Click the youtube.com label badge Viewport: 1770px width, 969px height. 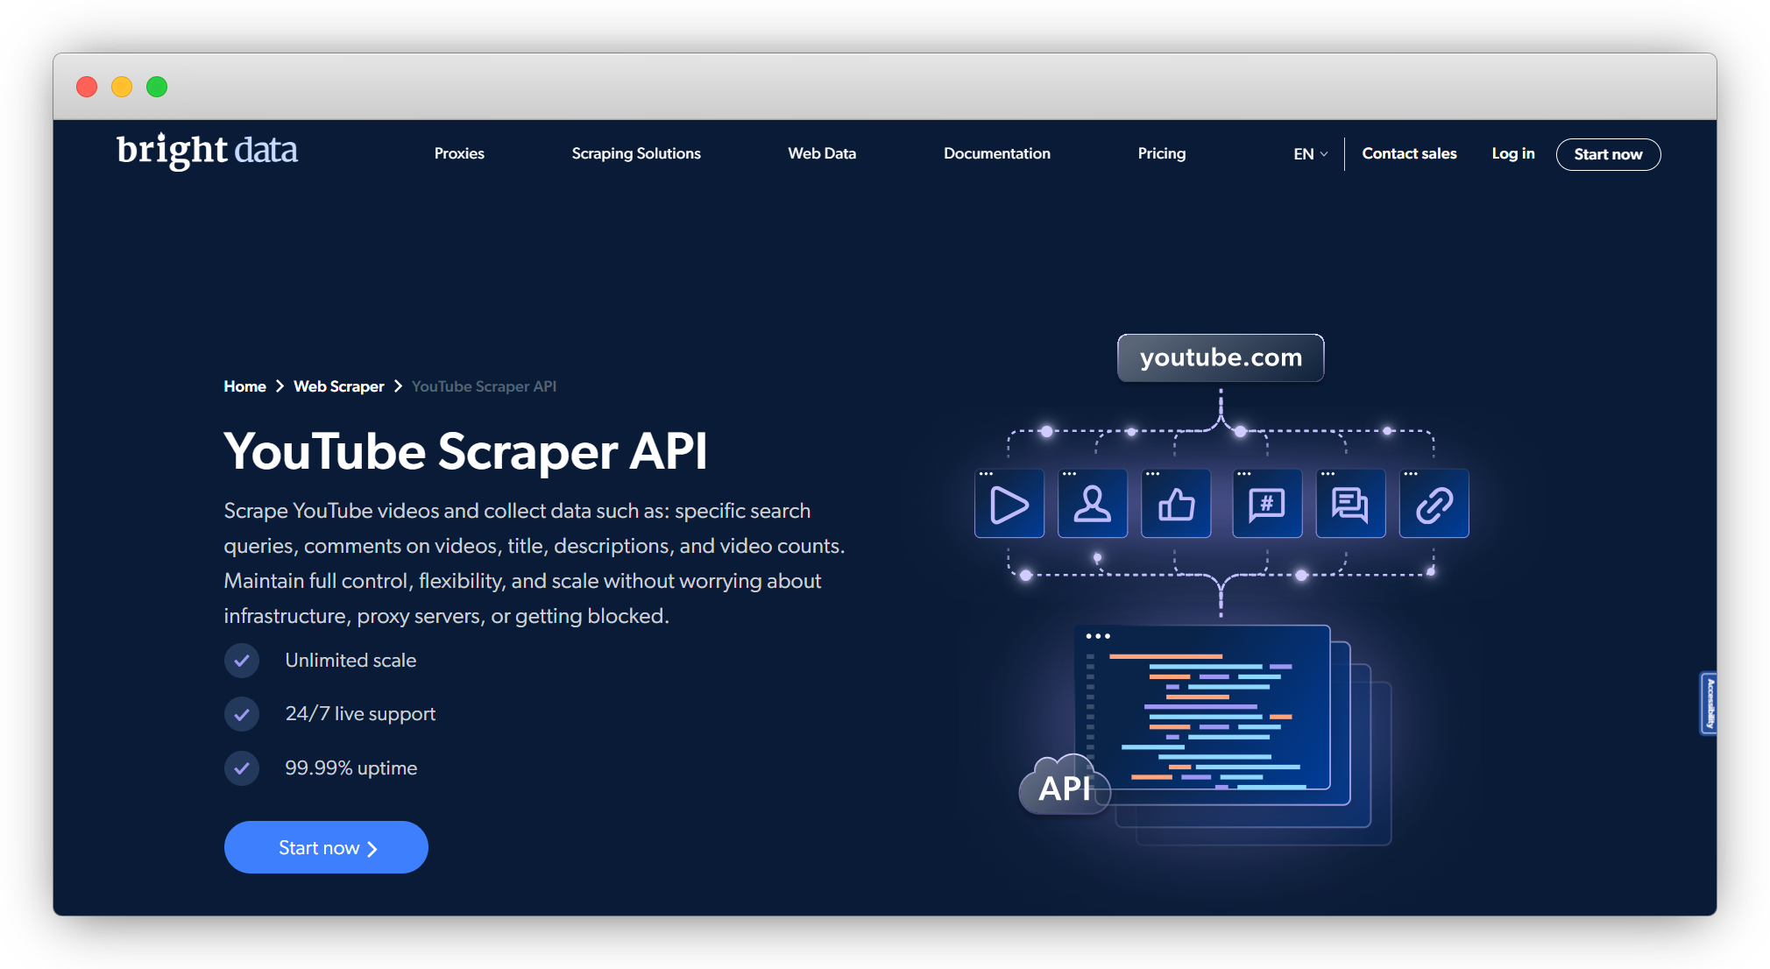point(1221,357)
